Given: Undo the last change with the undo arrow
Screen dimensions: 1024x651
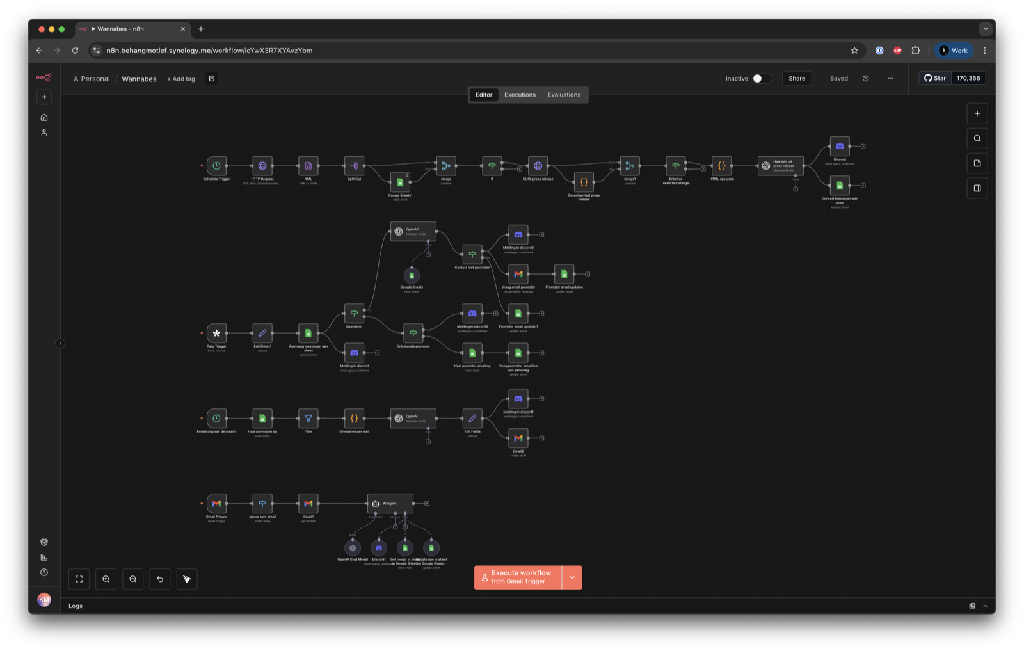Looking at the screenshot, I should point(159,579).
